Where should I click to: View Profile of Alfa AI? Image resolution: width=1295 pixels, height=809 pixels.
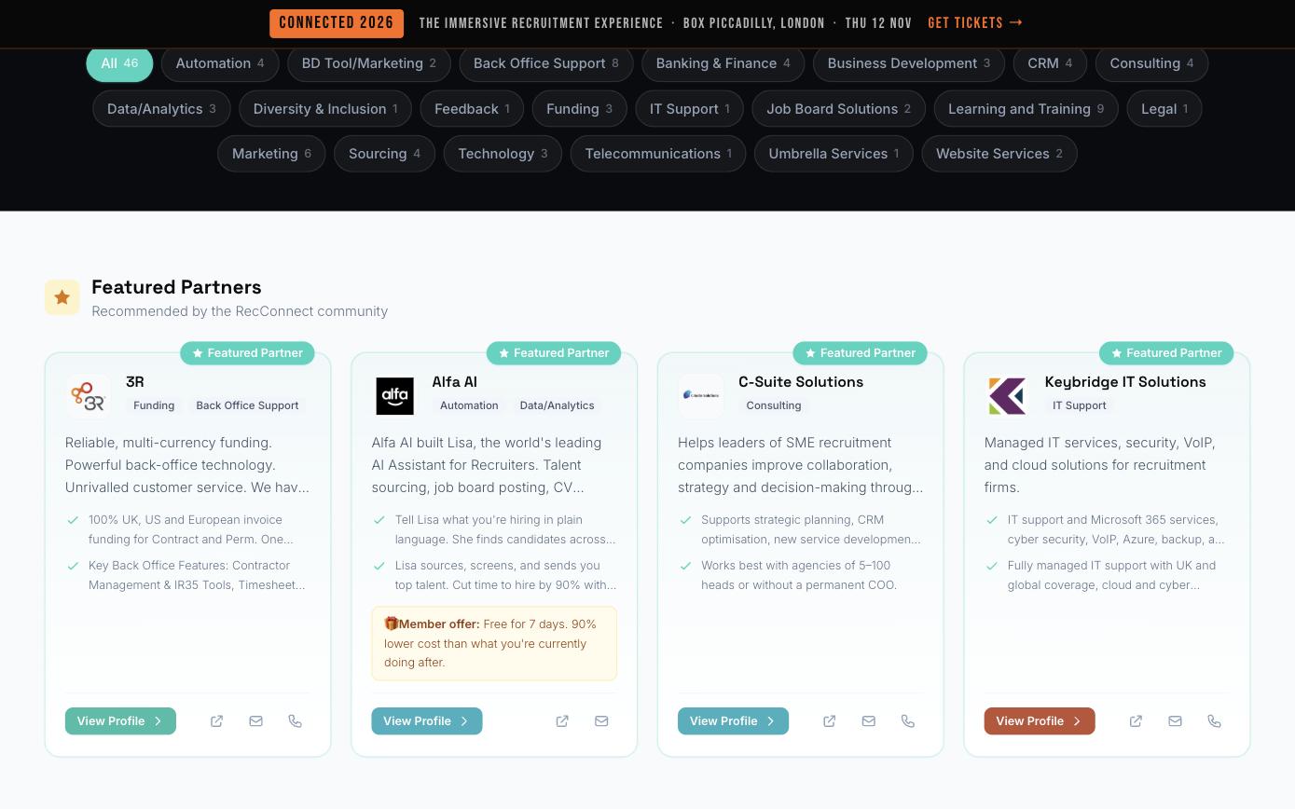tap(427, 721)
